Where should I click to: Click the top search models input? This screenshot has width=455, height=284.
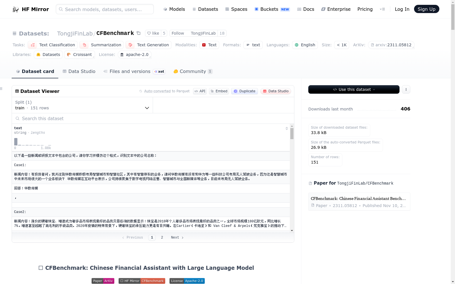[x=105, y=9]
